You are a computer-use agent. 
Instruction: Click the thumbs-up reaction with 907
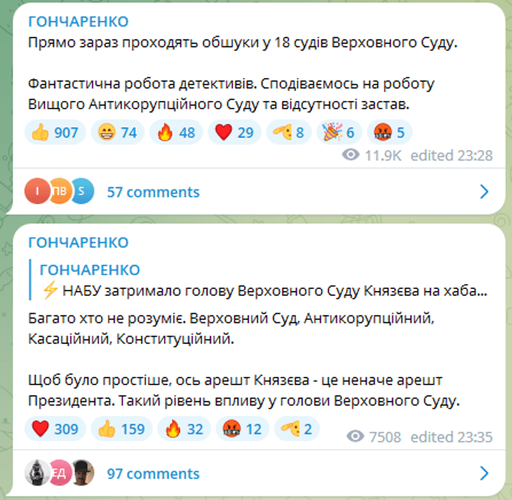(55, 132)
